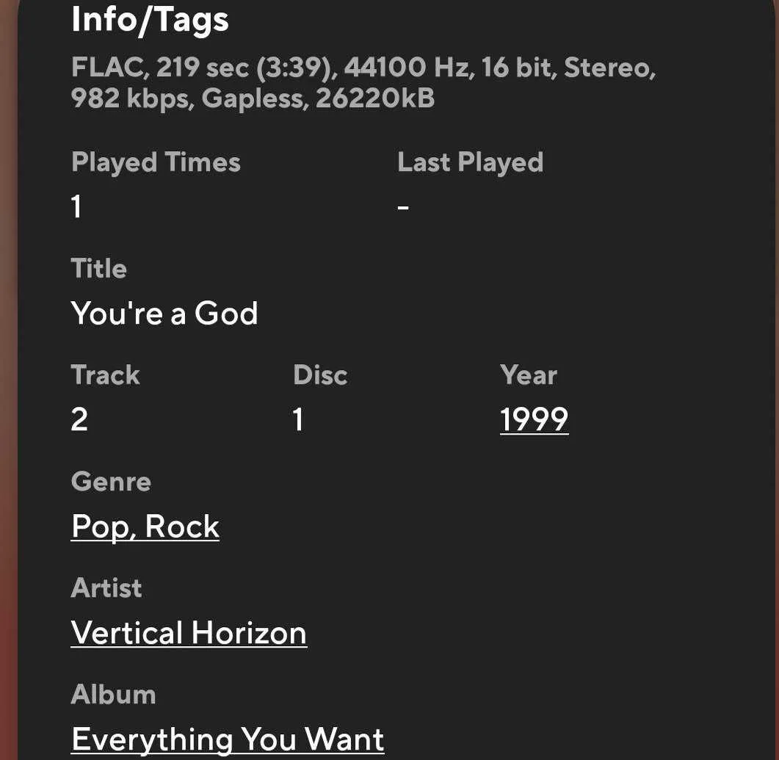
Task: Select the Played Times value 1
Action: 76,206
